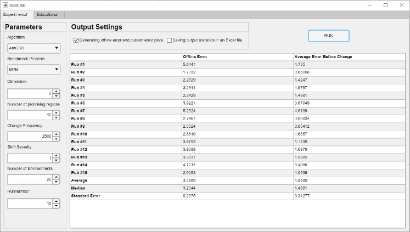This screenshot has height=232, width=410.
Task: Click Run #1 offline error cell 5.8441
Action: coord(238,65)
